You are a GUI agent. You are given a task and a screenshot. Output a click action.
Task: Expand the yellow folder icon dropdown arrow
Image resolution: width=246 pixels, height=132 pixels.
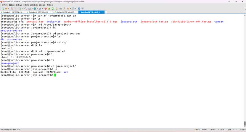(70, 9)
